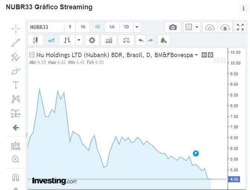Select the crosshair cursor tool
Screen dimensions: 250x190
[16, 29]
